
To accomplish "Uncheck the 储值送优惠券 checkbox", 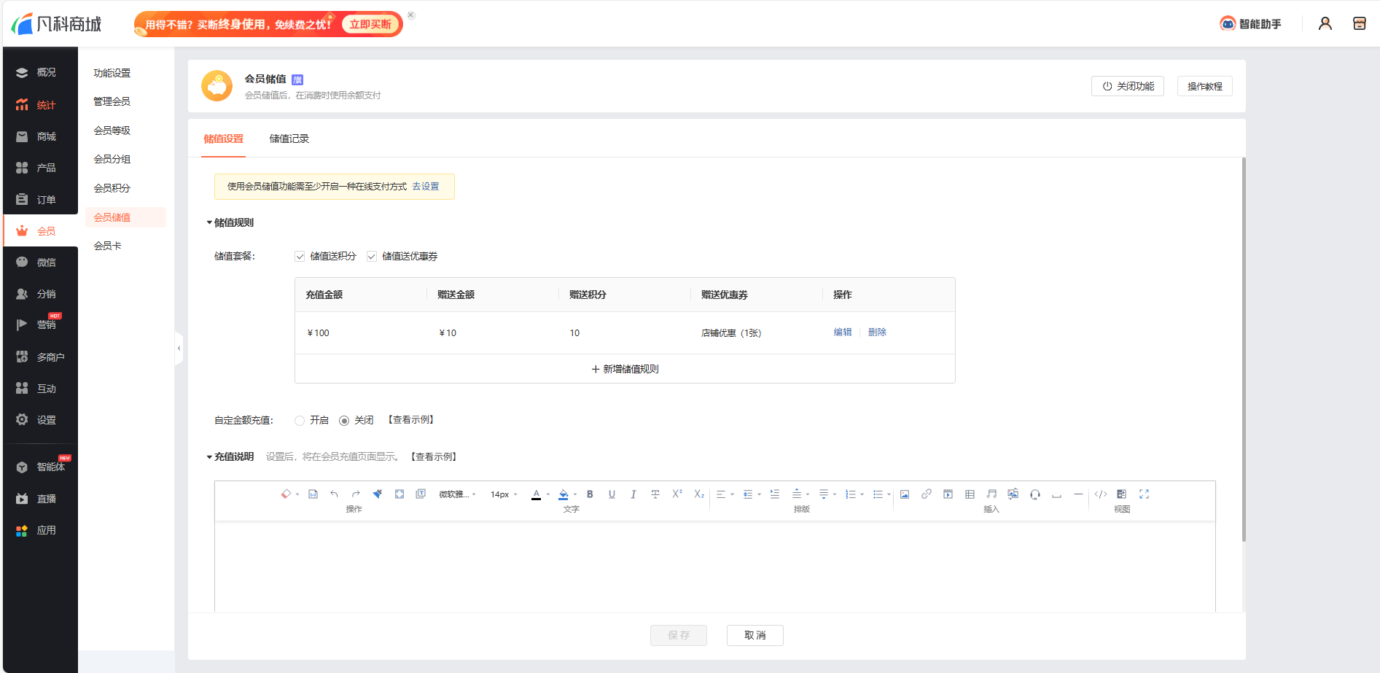I will 372,257.
